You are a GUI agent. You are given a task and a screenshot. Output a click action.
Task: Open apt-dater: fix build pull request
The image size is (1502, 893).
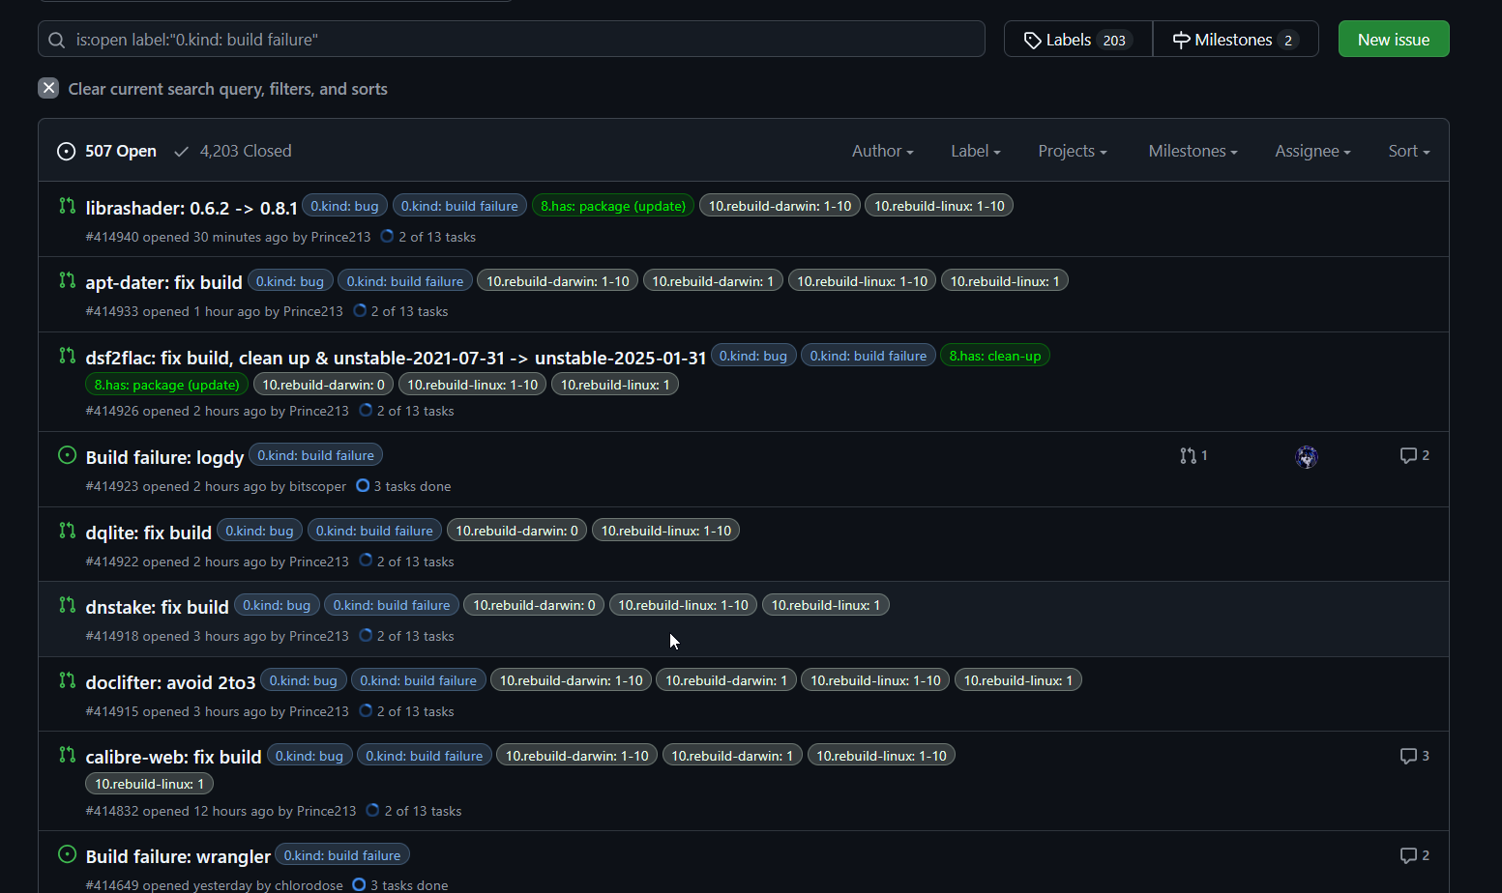[163, 282]
